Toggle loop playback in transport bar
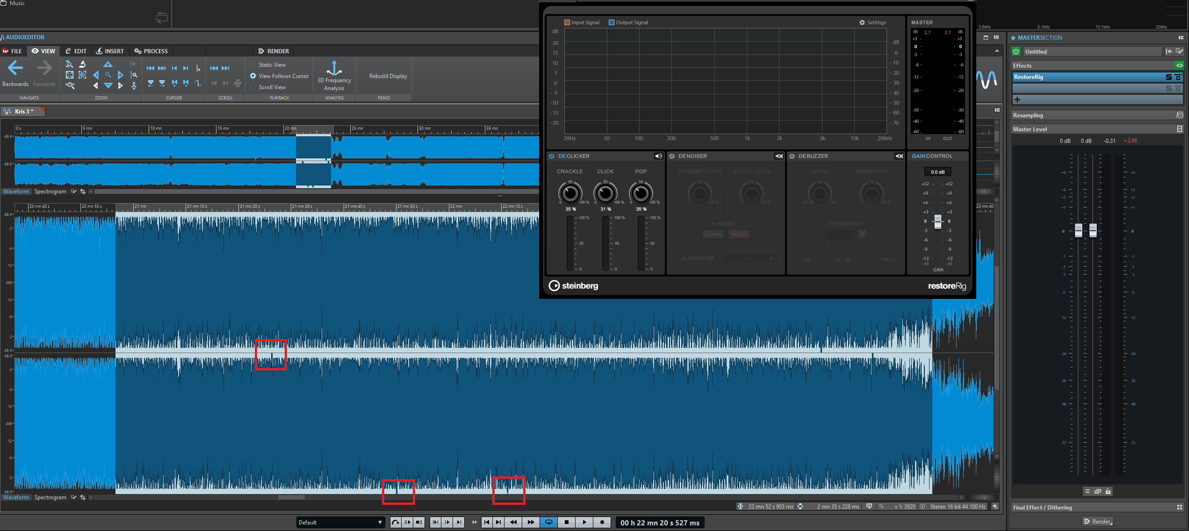Viewport: 1189px width, 531px height. pos(549,522)
